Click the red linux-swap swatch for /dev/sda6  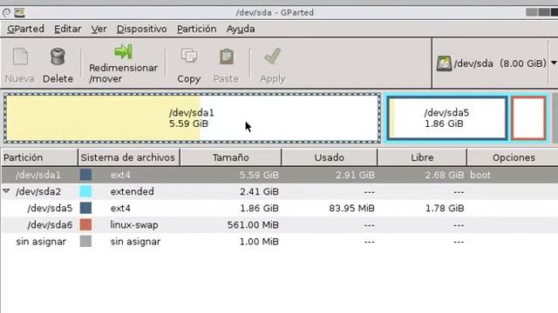pyautogui.click(x=85, y=224)
